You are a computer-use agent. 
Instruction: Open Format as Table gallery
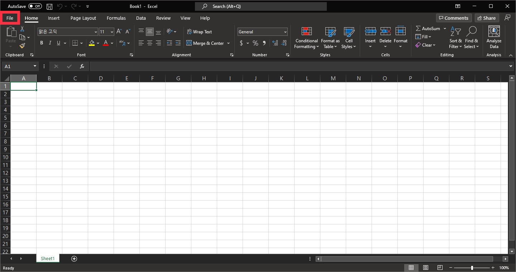330,38
